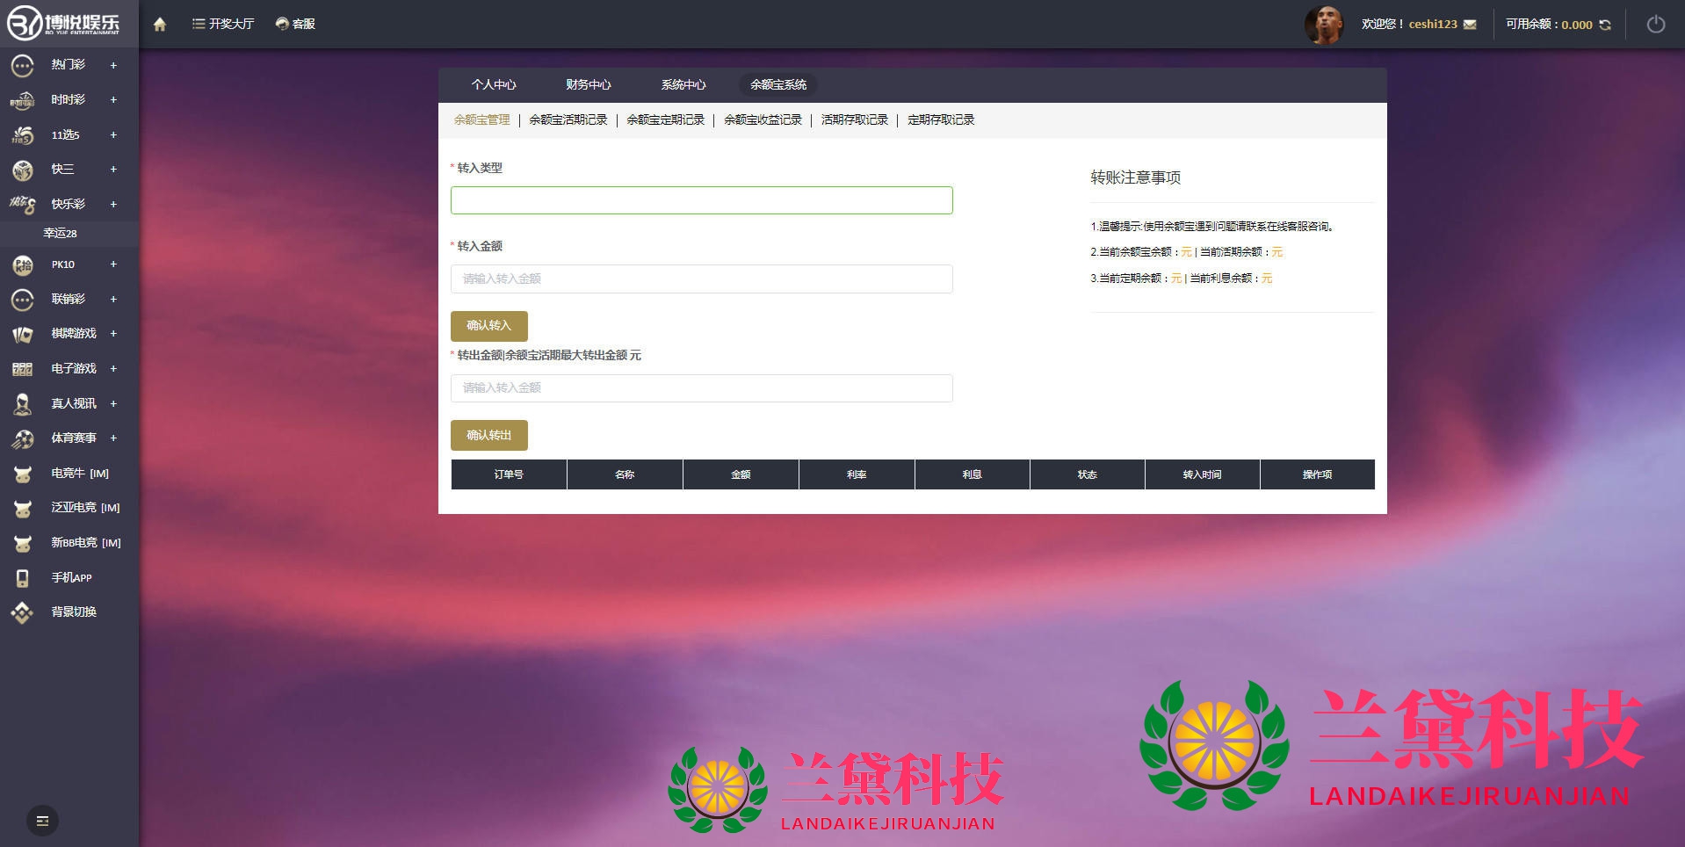This screenshot has width=1685, height=847.
Task: Switch to the 个人中心 tab
Action: (493, 84)
